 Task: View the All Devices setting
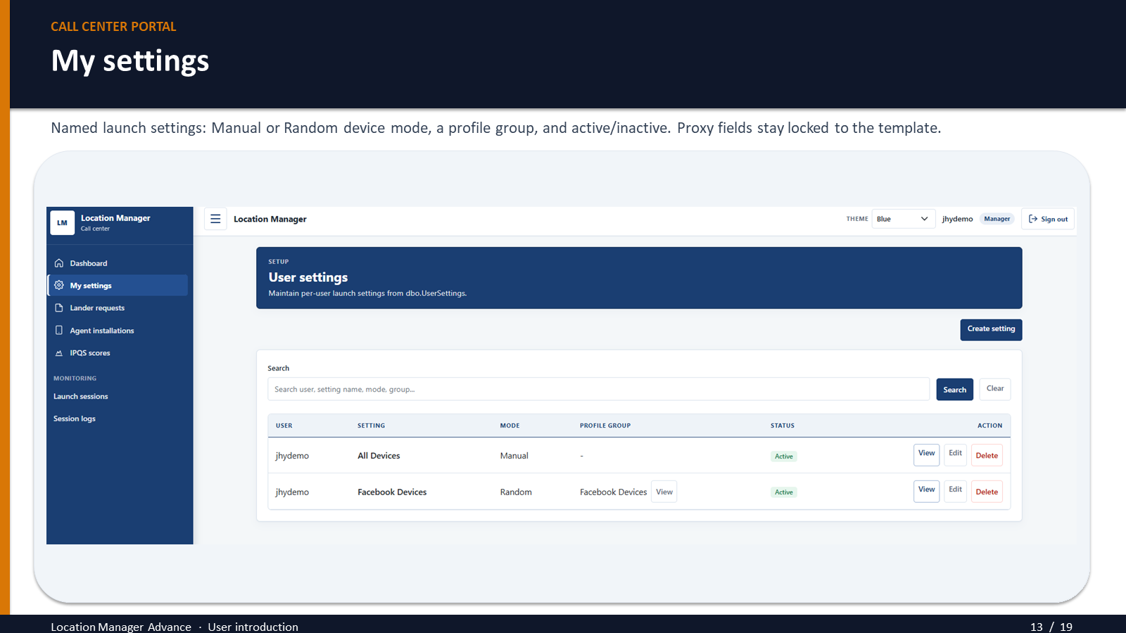(926, 454)
